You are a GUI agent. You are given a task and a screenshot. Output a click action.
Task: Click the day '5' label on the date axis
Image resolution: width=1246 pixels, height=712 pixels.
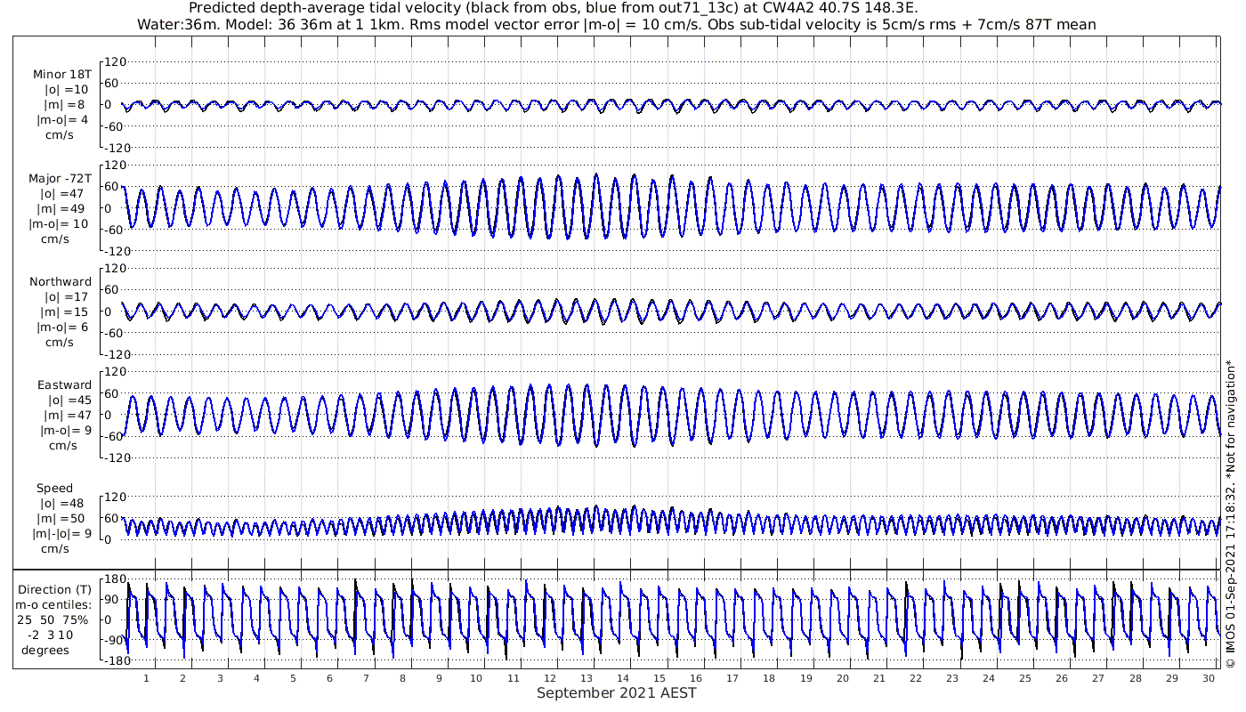293,678
